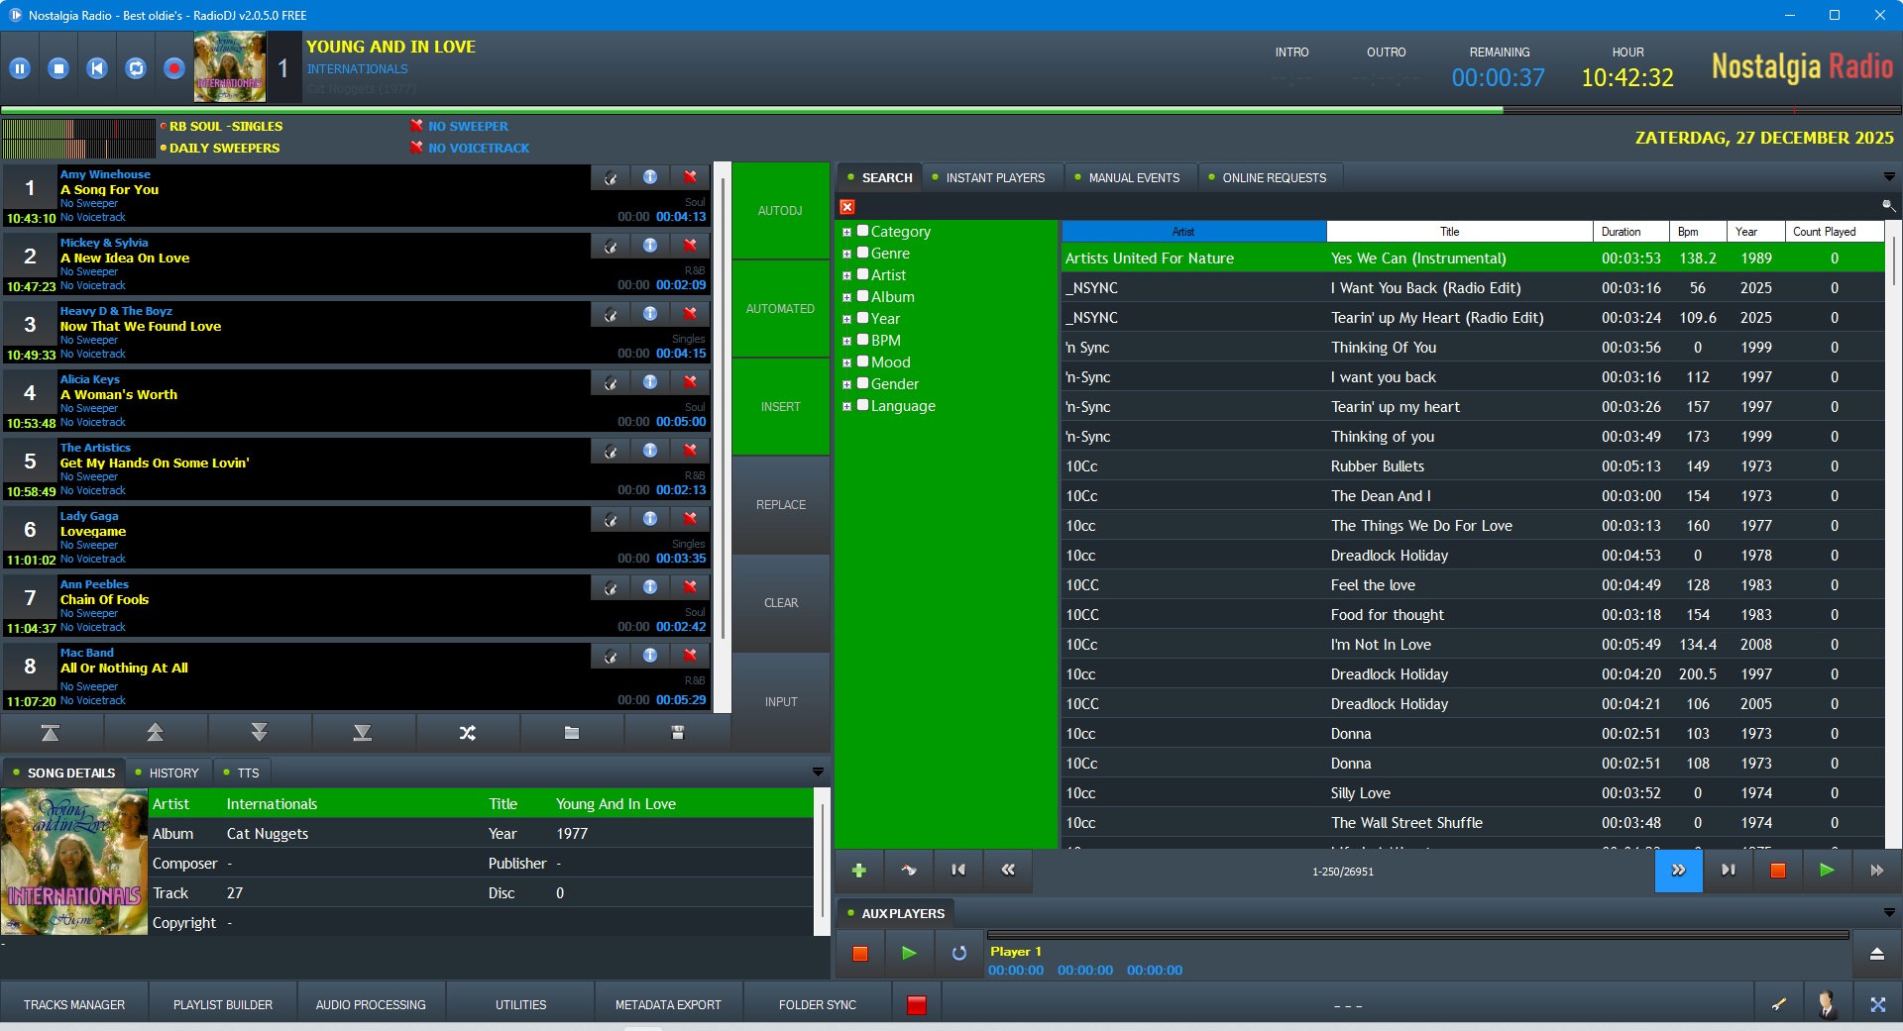Add a track using the green plus icon
Viewport: 1903px width, 1031px height.
pos(858,871)
